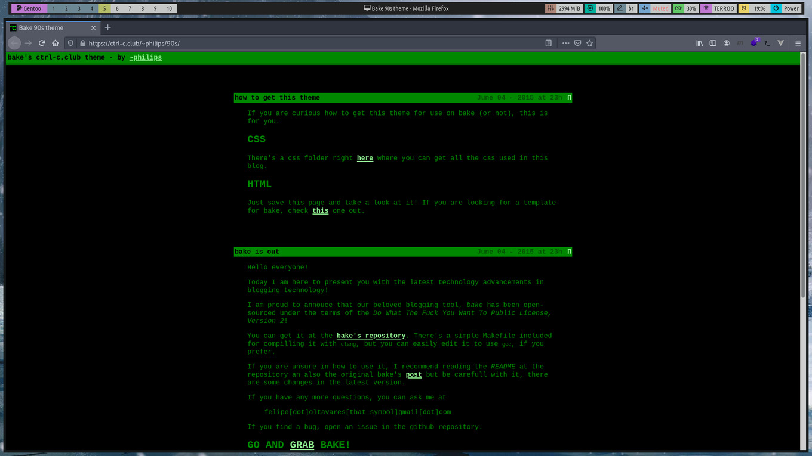
Task: Show the Firefox sidebars
Action: coord(713,43)
